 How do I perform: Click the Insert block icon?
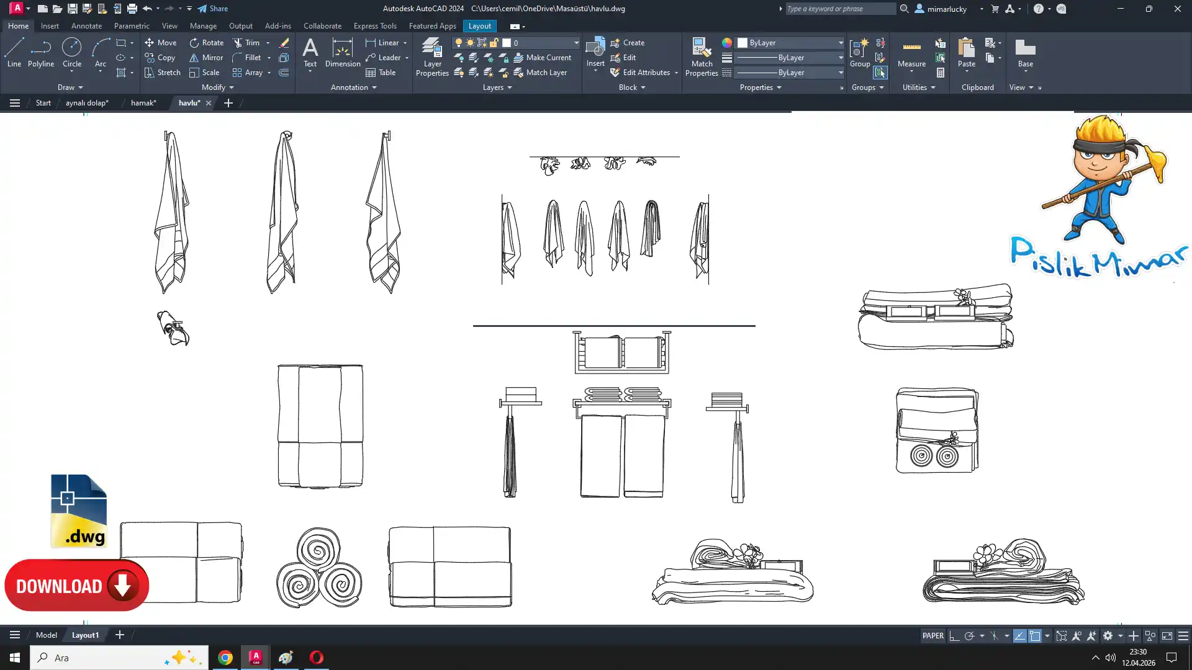(595, 48)
